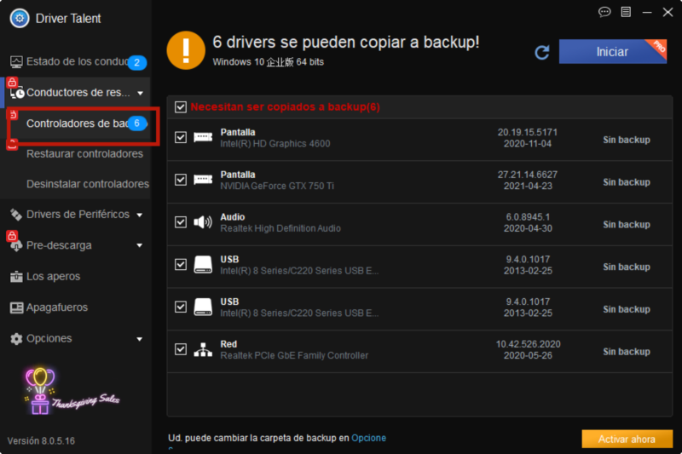Viewport: 682px width, 454px height.
Task: Click the gear icon beside Opciones
Action: coord(16,338)
